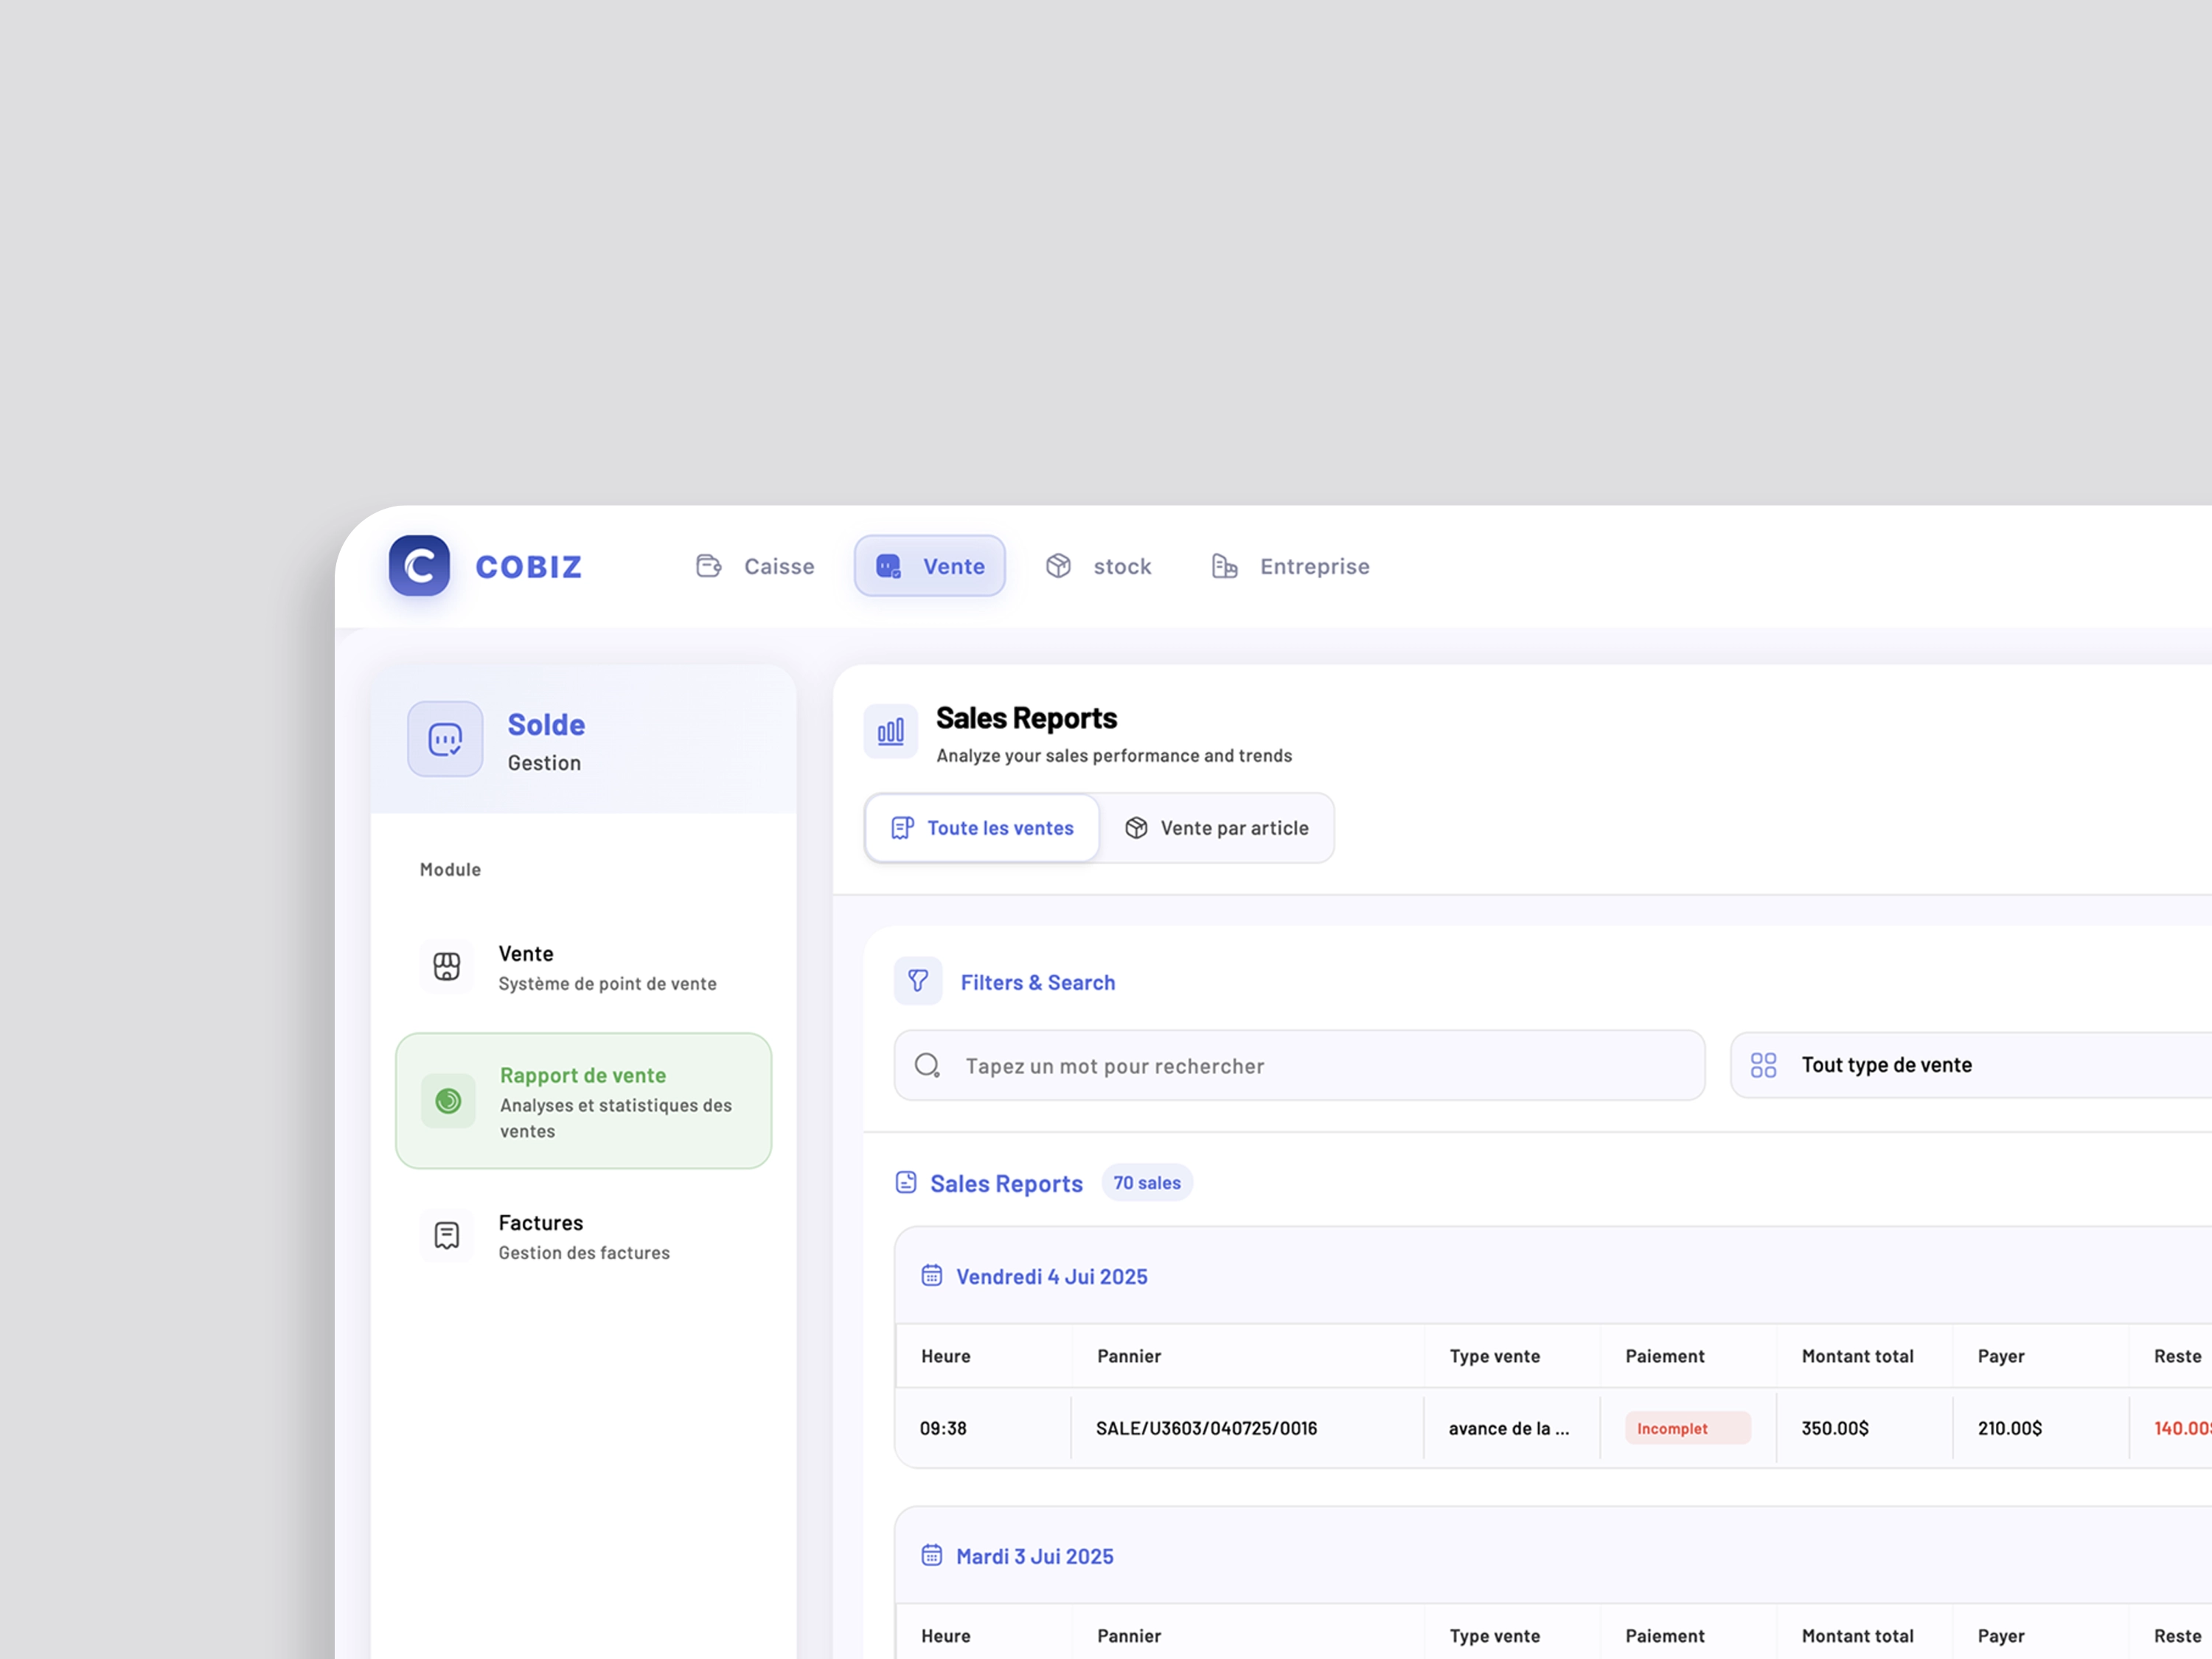Click the 70 sales badge
The image size is (2212, 1659).
[1147, 1183]
